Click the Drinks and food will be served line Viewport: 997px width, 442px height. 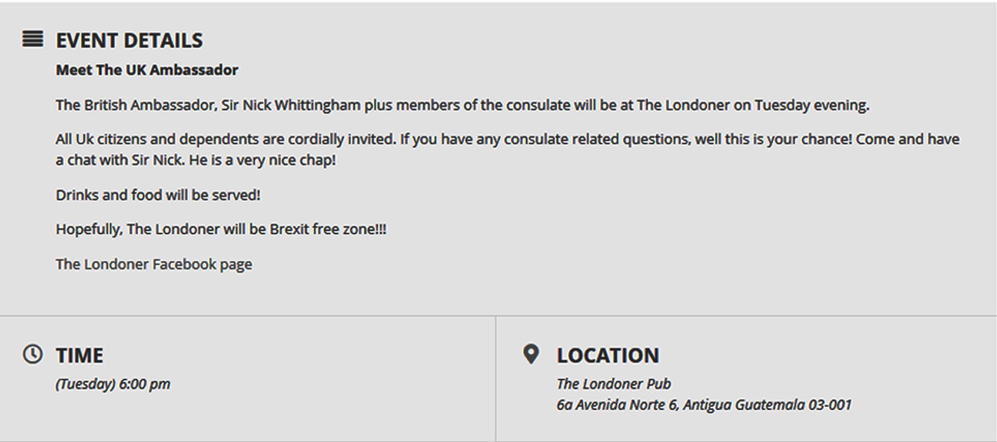[x=158, y=195]
